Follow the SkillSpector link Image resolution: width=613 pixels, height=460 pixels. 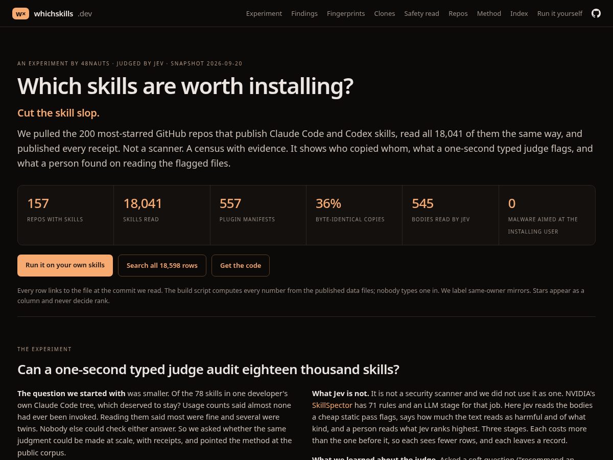[x=332, y=405]
